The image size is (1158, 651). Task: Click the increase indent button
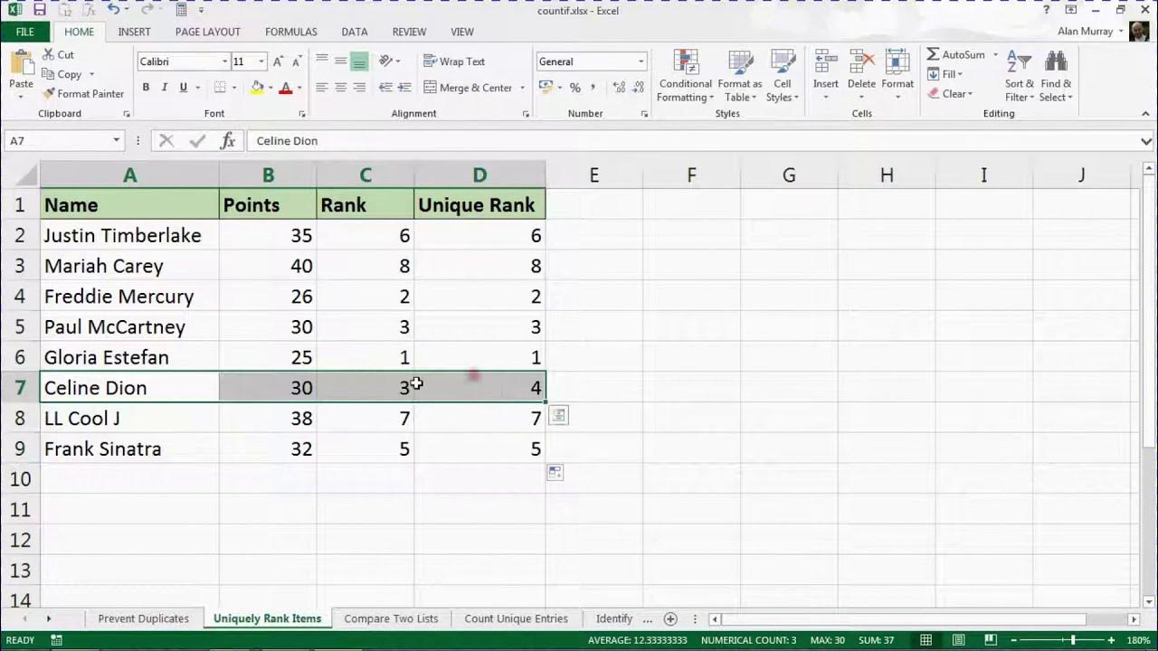click(x=404, y=88)
